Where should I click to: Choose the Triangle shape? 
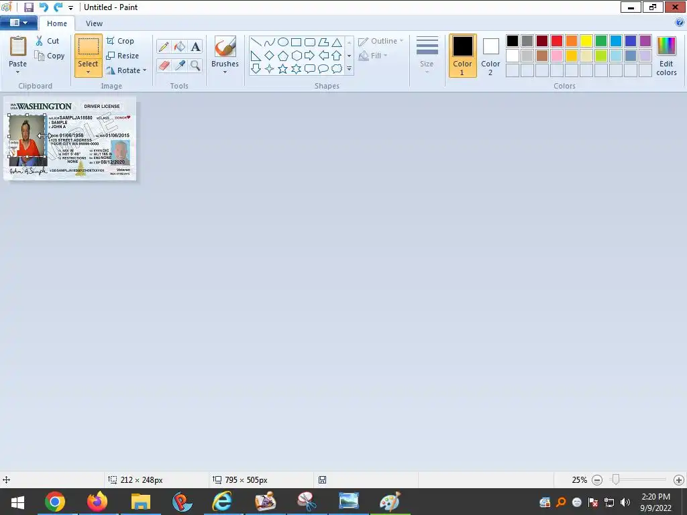pos(337,42)
